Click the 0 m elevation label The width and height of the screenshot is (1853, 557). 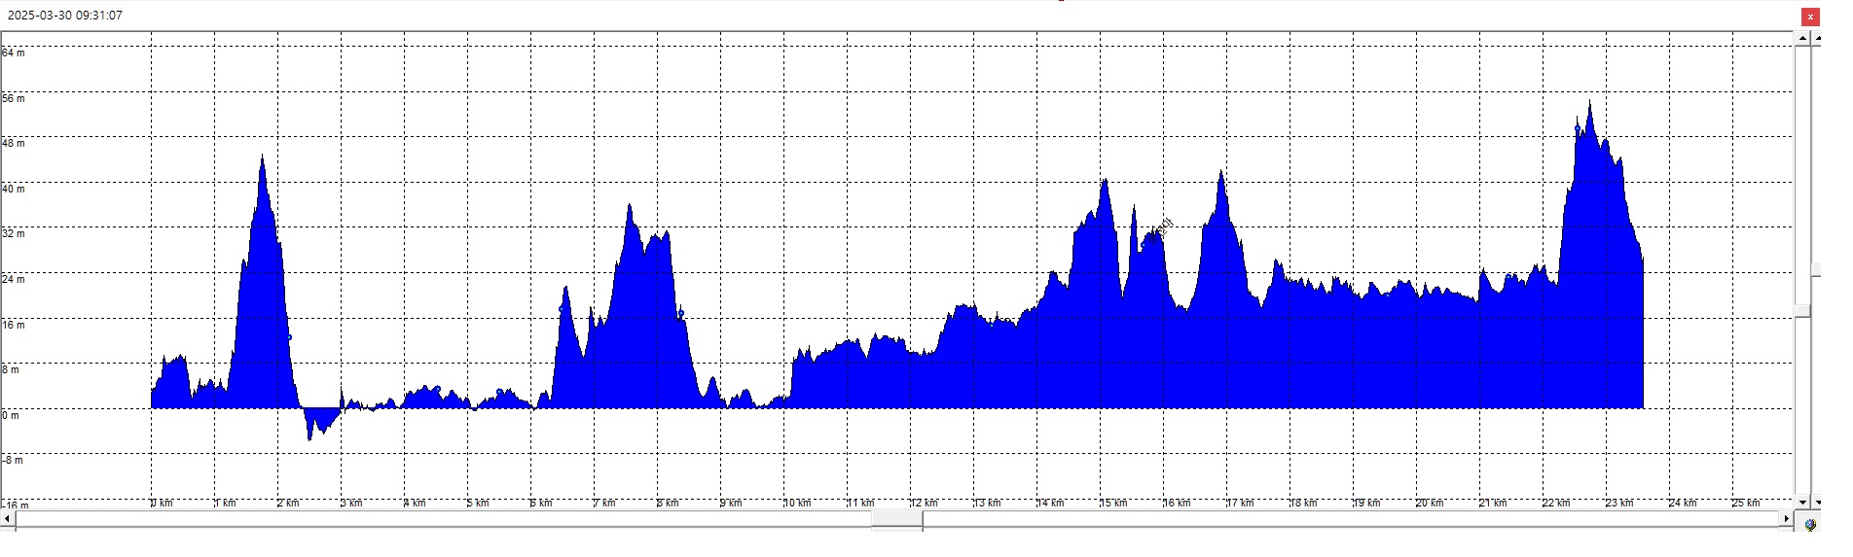[x=11, y=415]
